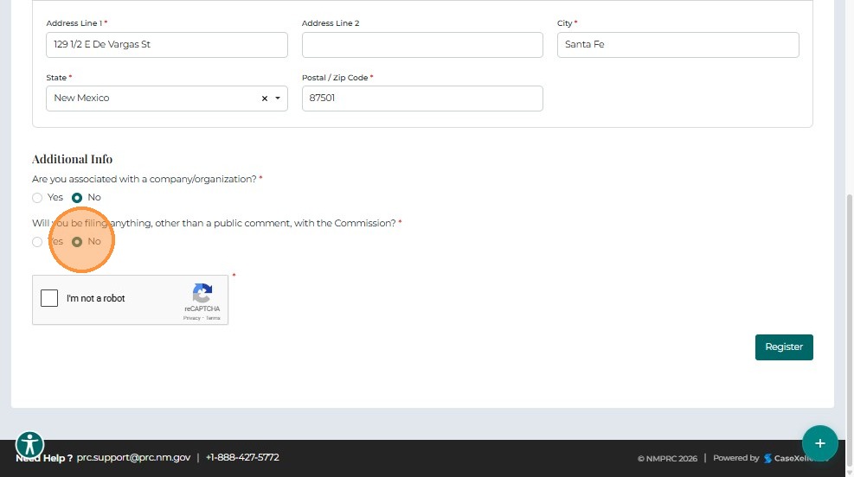Click the green plus floating button
The image size is (854, 477).
point(819,443)
